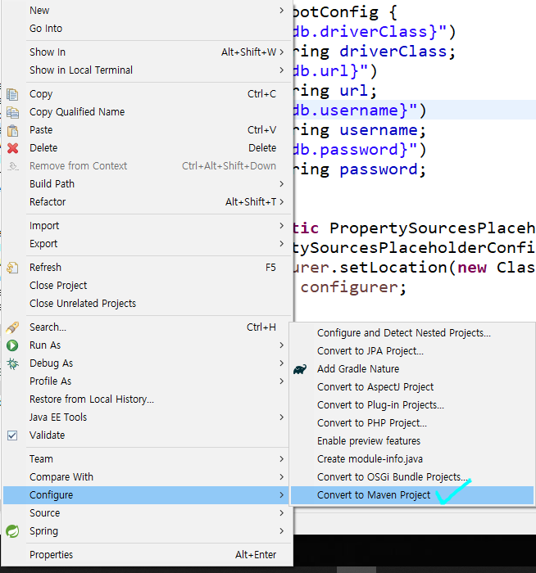The width and height of the screenshot is (536, 573).
Task: Expand the Team submenu arrow
Action: click(x=281, y=459)
